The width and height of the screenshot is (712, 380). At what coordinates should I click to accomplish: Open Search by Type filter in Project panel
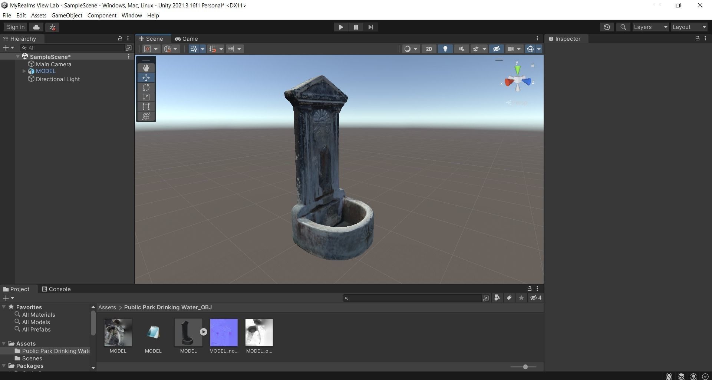[497, 298]
